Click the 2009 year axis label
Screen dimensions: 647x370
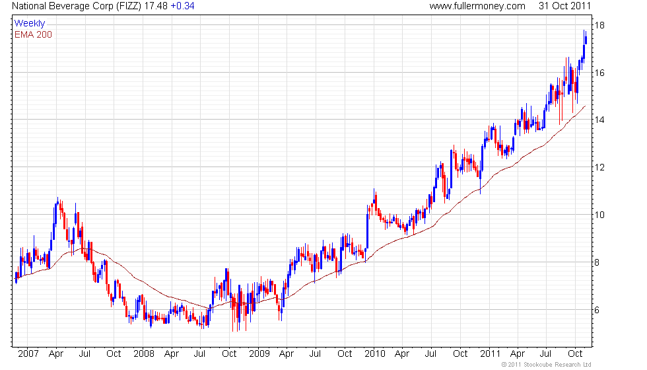[259, 354]
